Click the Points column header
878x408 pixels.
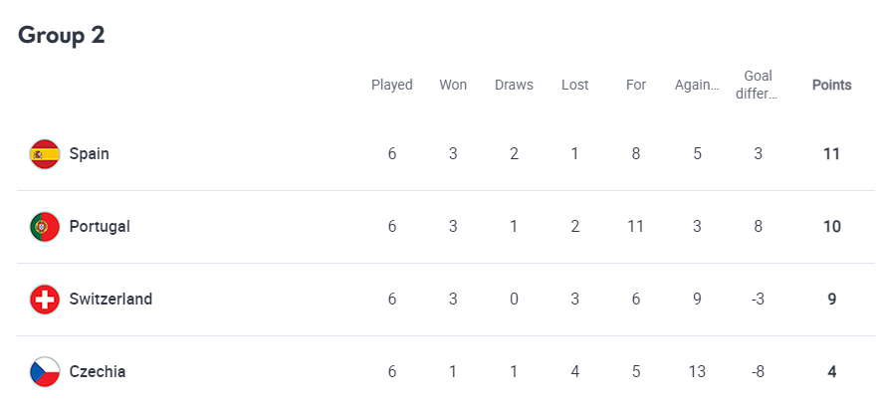[831, 85]
